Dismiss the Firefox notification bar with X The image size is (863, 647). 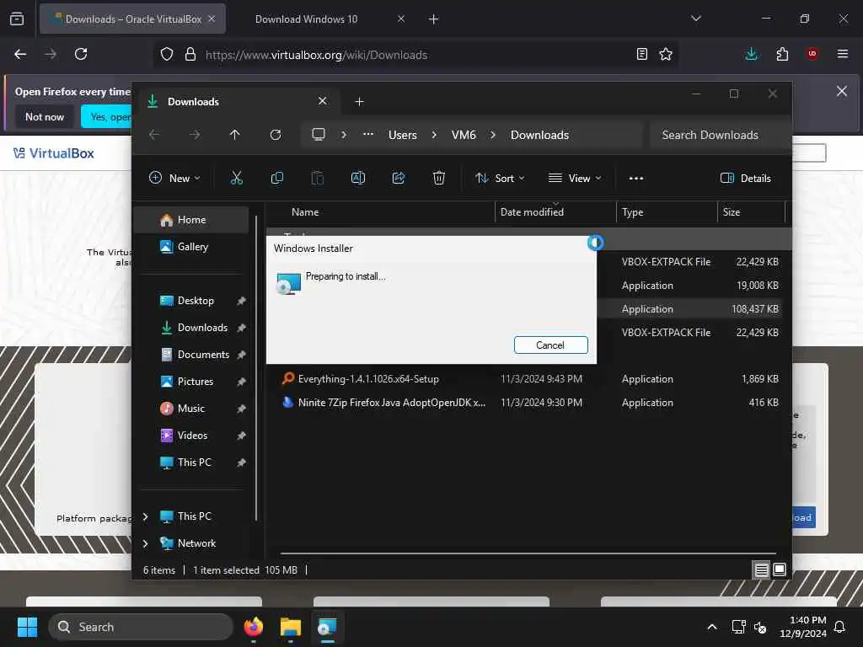tap(842, 91)
